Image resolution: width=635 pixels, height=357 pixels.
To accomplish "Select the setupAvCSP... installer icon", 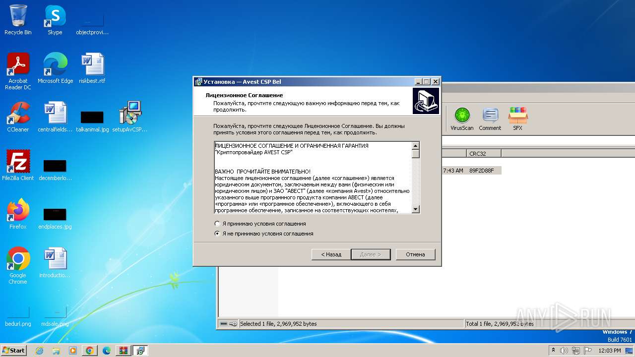I will [x=130, y=117].
